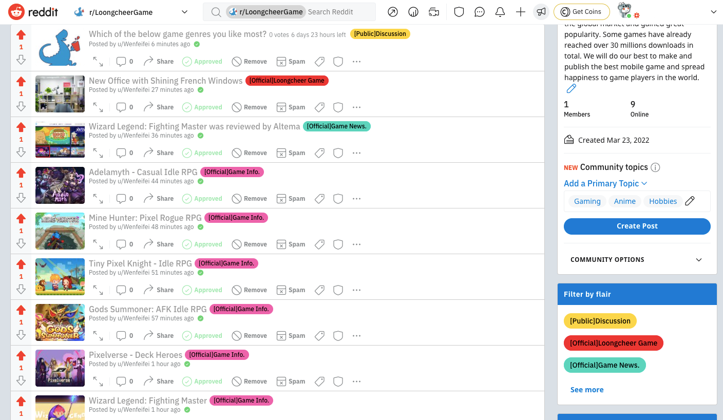Click the [Official]Game Info. flair on Adelamyth
This screenshot has height=420, width=723.
(232, 172)
